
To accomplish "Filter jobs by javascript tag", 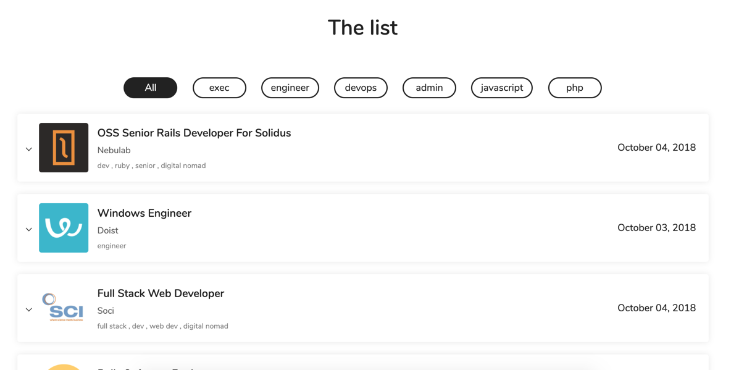I will [502, 88].
